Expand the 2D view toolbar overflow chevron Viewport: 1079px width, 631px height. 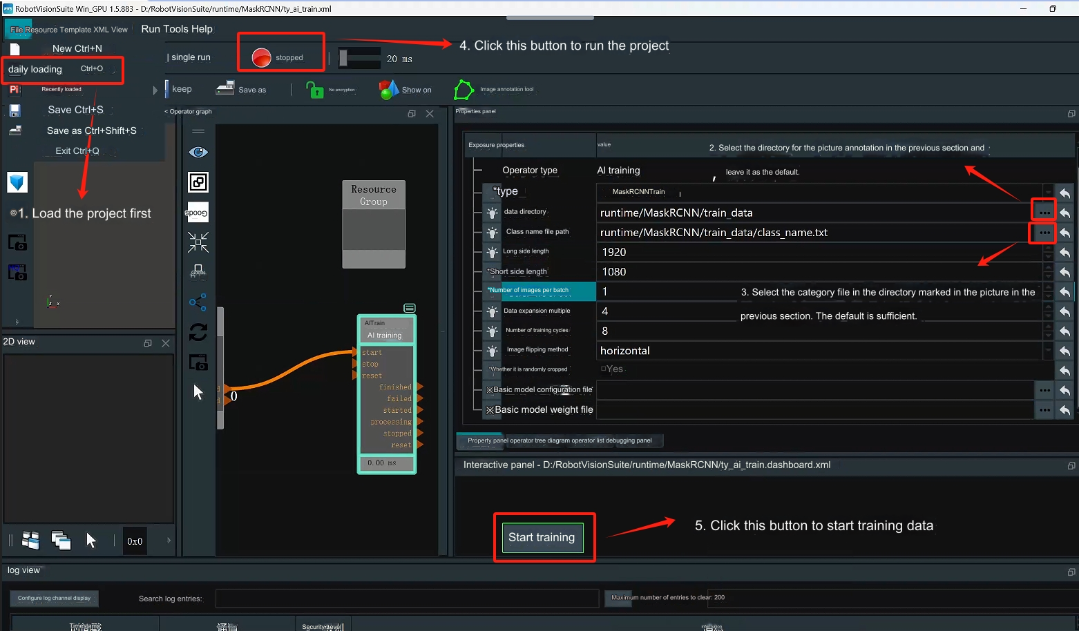[169, 541]
